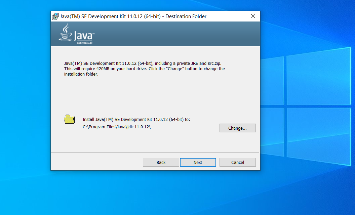
Task: Click the Next button
Action: tap(198, 162)
